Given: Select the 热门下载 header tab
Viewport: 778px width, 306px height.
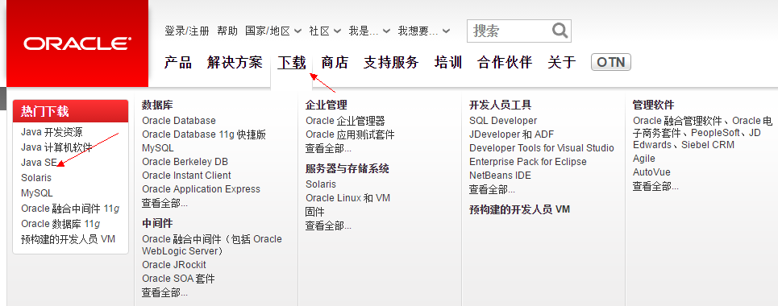Looking at the screenshot, I should (70, 111).
